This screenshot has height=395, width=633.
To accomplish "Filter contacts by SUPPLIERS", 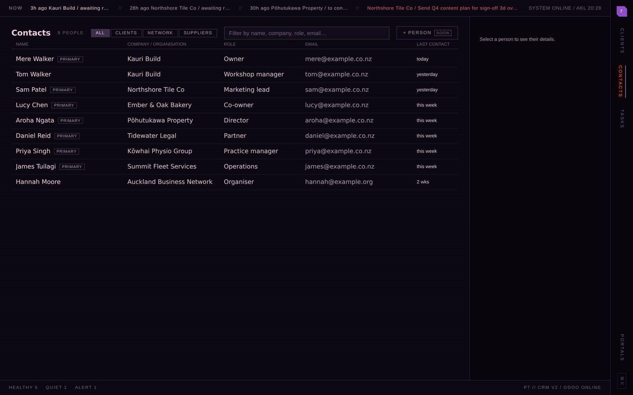I will pos(198,33).
